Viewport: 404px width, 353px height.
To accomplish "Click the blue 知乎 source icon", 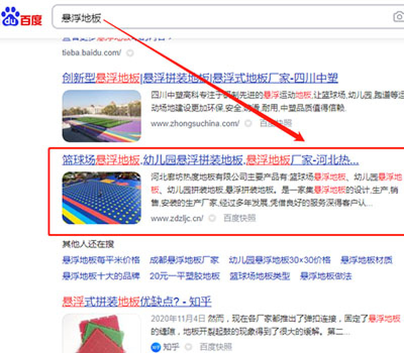I will coord(156,347).
